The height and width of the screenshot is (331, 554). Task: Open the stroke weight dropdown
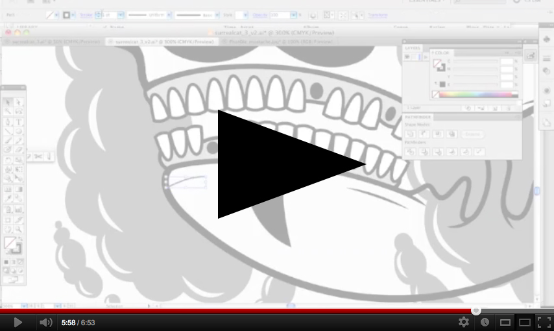click(x=121, y=15)
